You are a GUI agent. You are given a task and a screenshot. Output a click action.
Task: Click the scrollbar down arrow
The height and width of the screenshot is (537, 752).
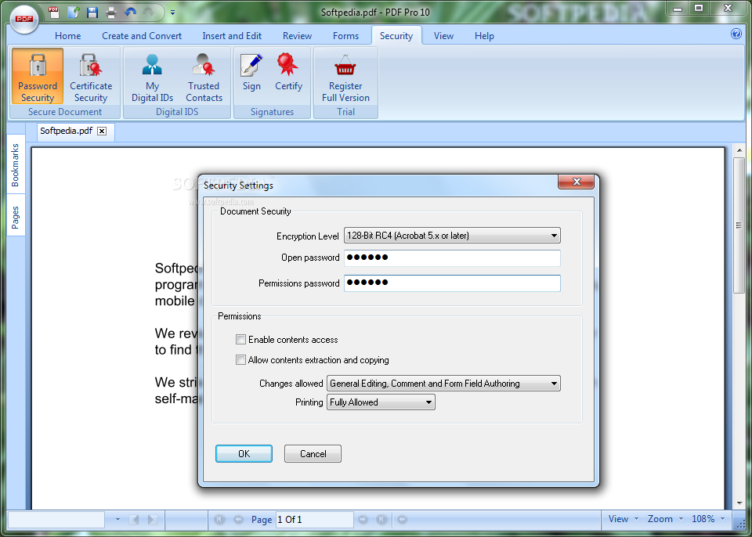[x=739, y=503]
